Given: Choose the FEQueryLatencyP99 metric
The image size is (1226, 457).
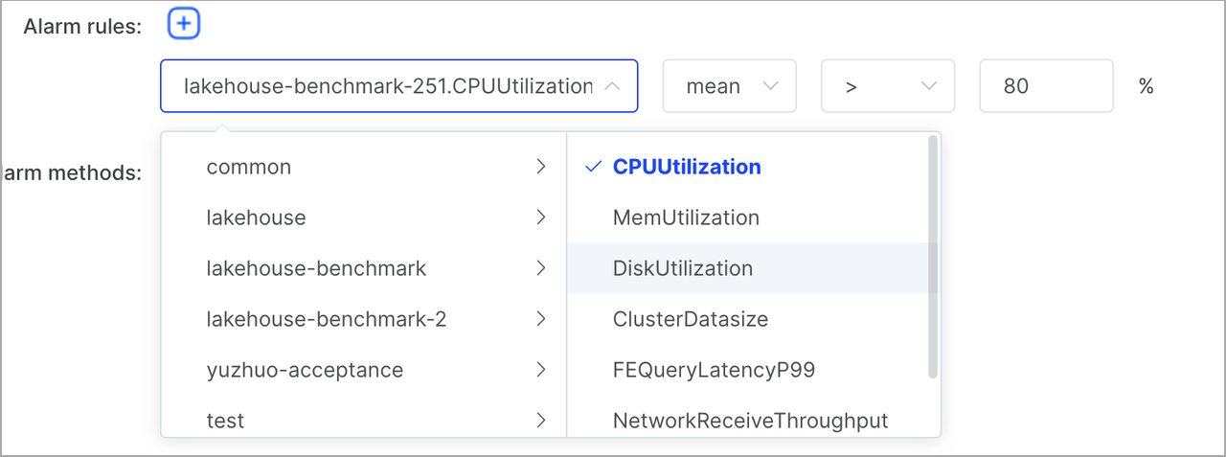Looking at the screenshot, I should (x=714, y=370).
